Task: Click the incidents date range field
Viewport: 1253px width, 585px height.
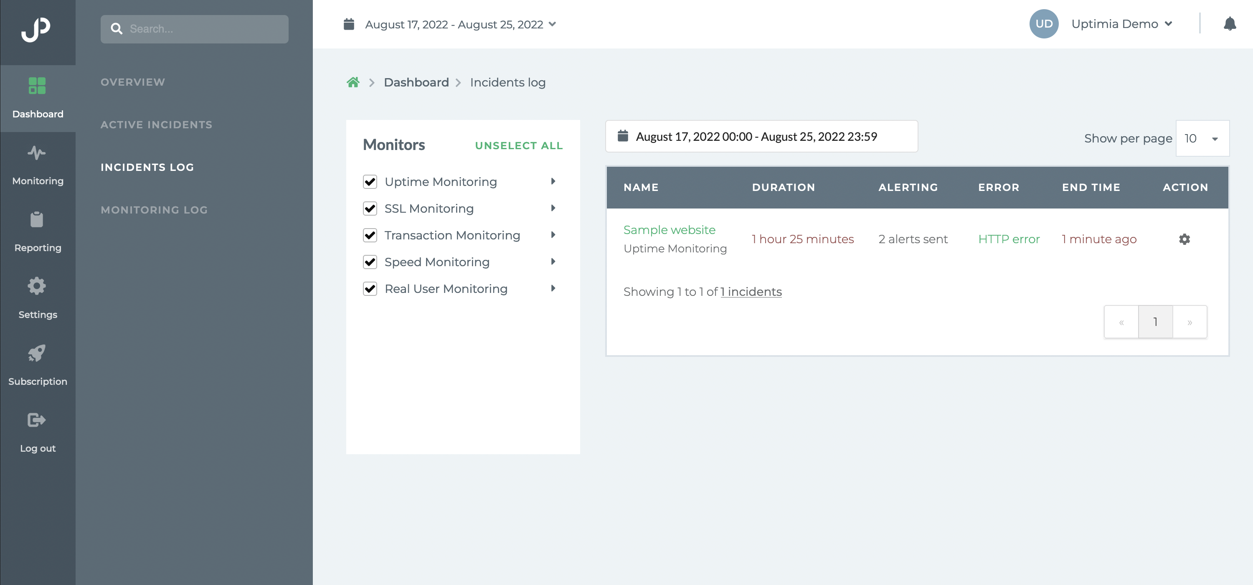Action: pos(761,137)
